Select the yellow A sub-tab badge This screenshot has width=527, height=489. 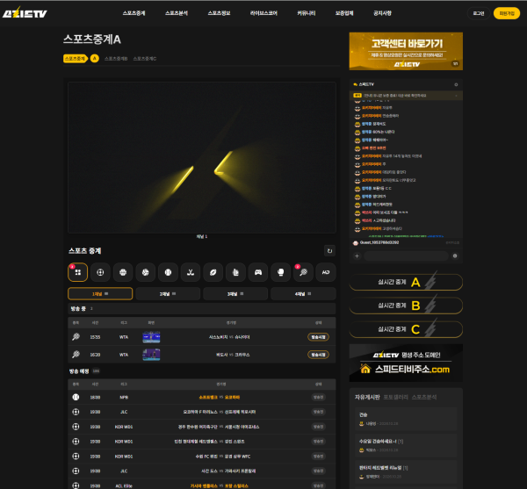point(95,59)
